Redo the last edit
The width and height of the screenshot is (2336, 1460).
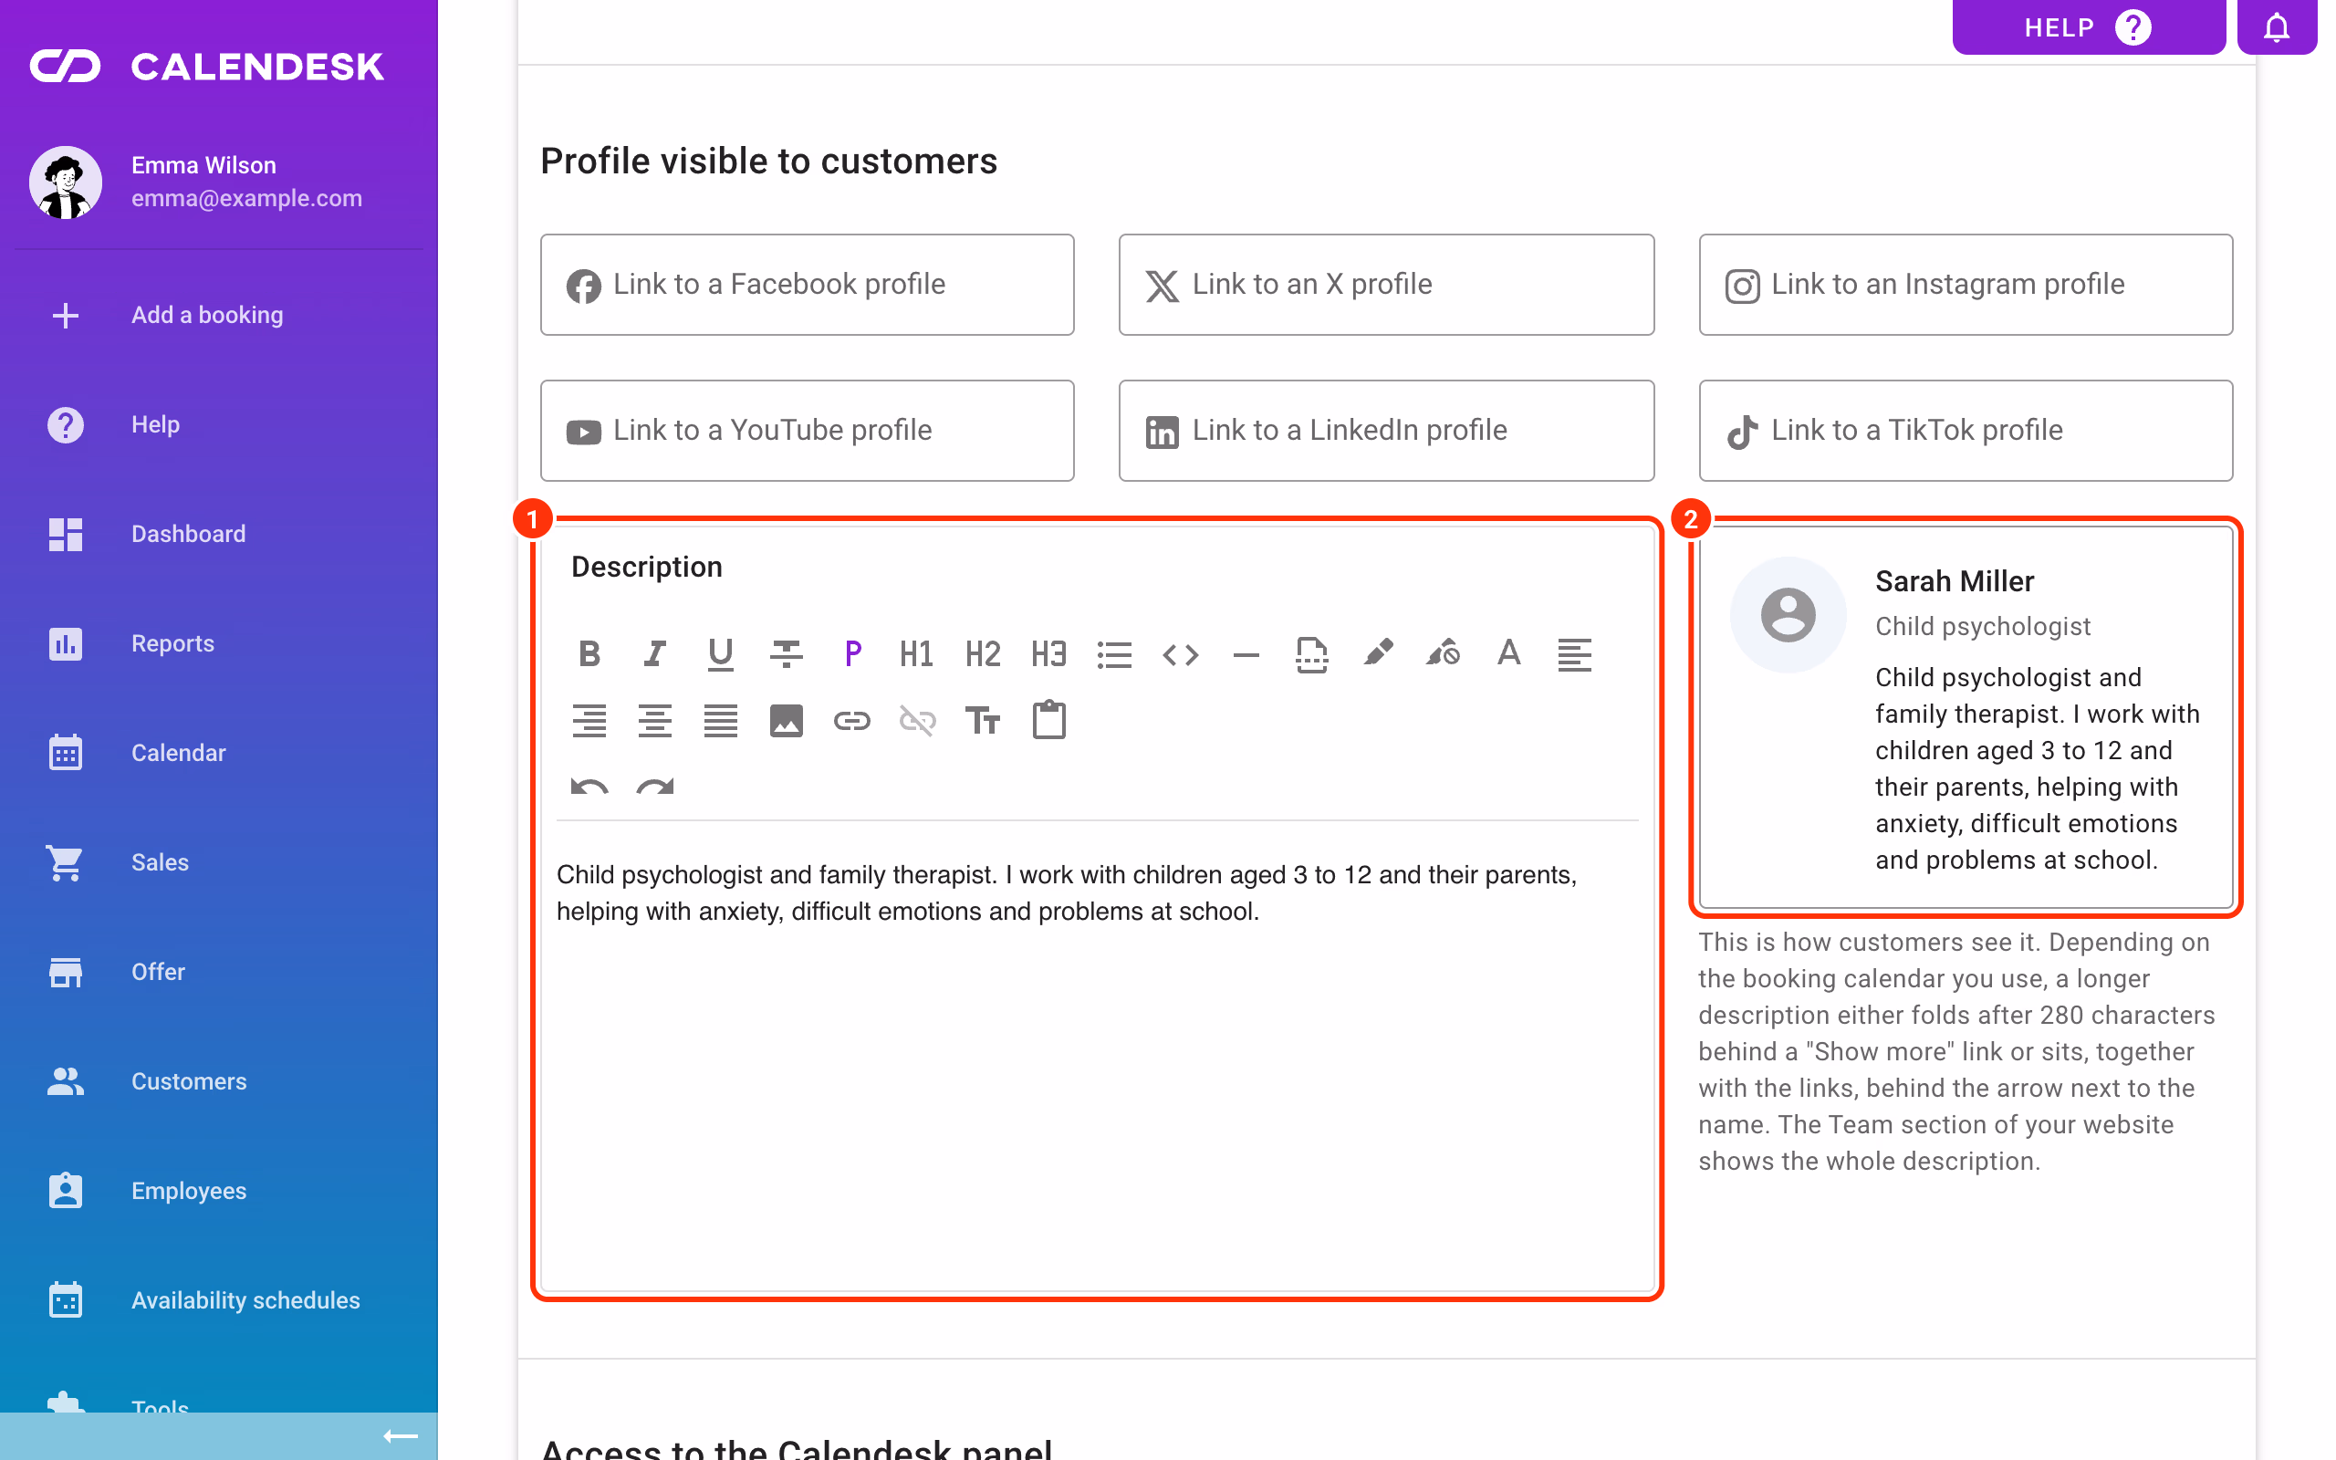654,786
